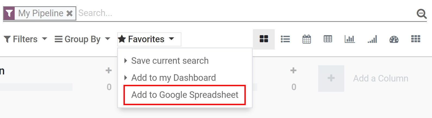Open the Pivot table view icon
Screen dimensions: 432x118
coord(328,39)
